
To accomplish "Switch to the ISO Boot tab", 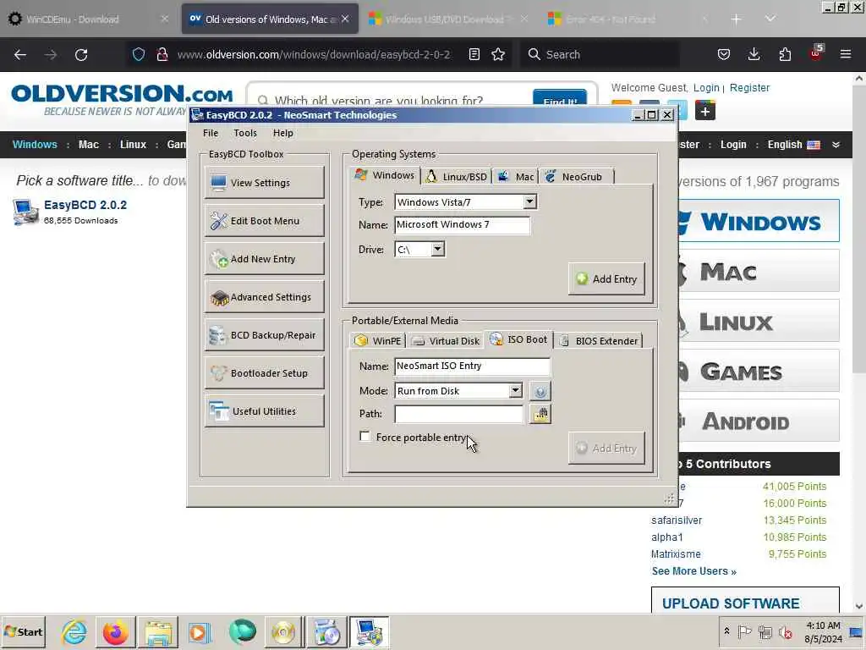I will (518, 339).
